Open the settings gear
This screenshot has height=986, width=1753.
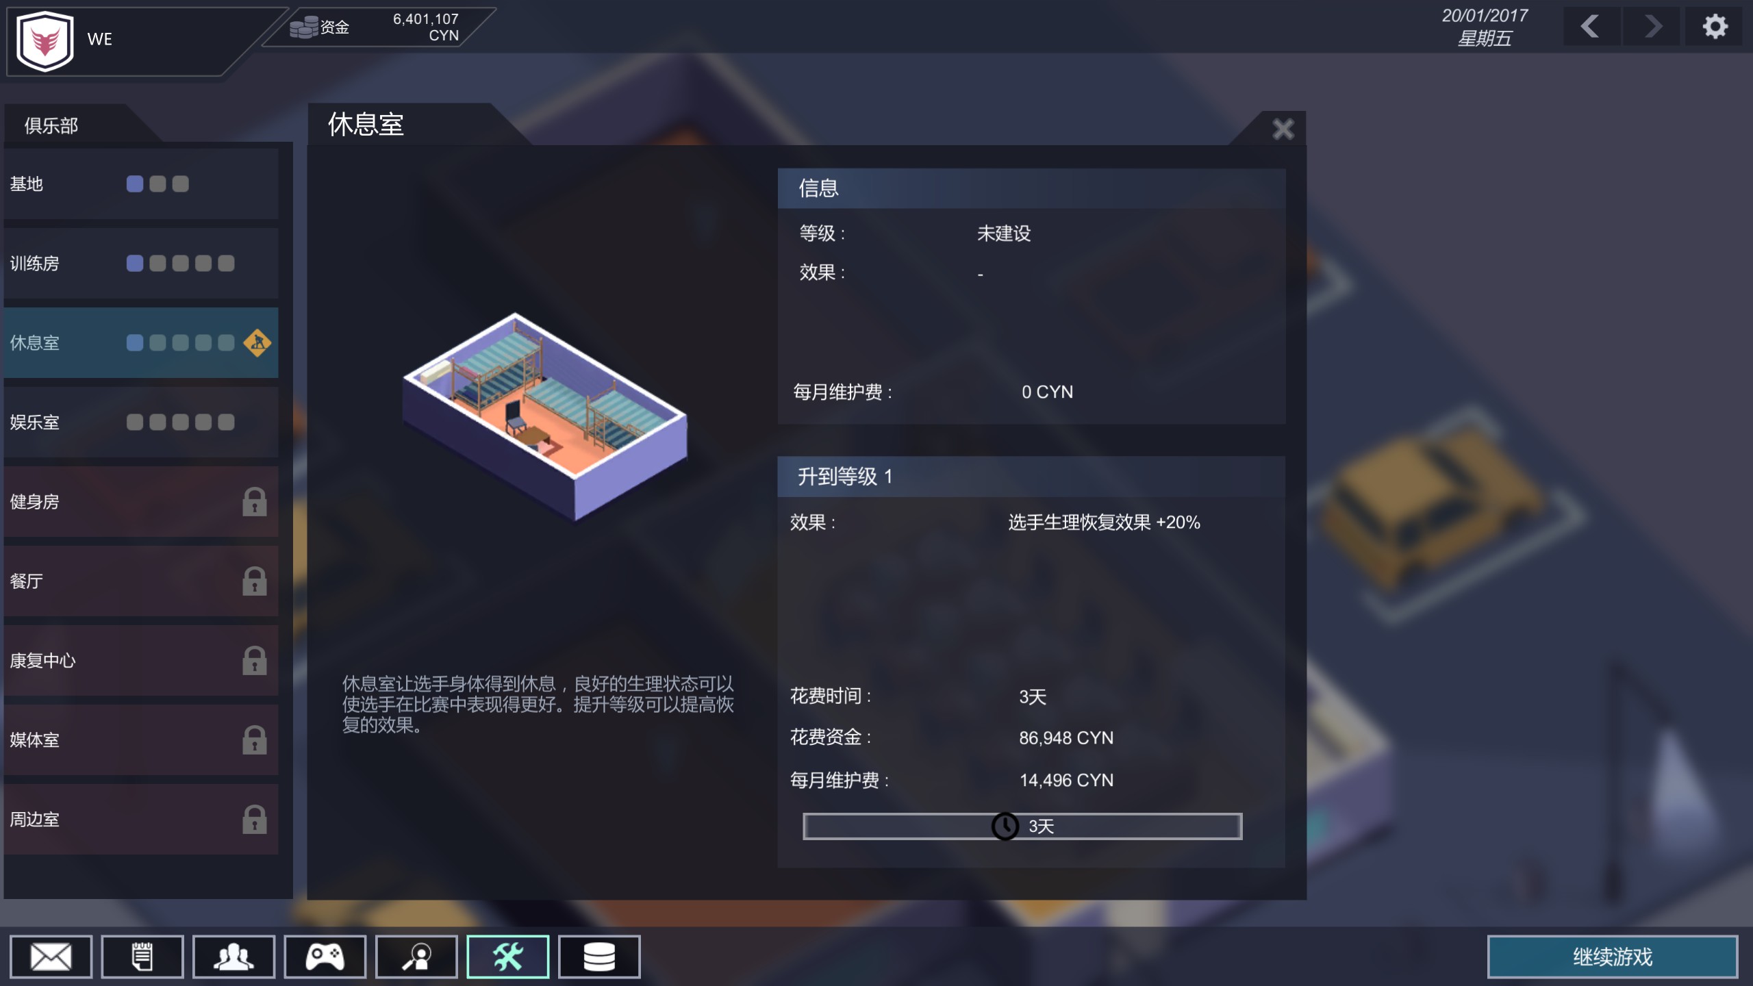pyautogui.click(x=1715, y=27)
